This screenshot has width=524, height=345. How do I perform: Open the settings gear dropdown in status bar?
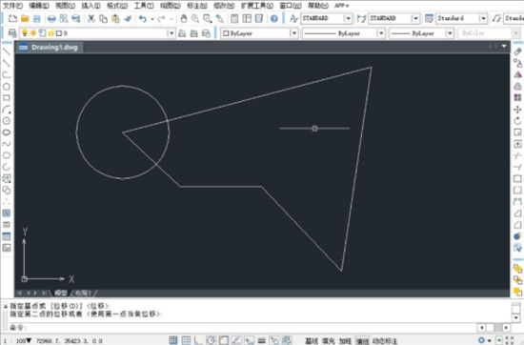click(484, 340)
